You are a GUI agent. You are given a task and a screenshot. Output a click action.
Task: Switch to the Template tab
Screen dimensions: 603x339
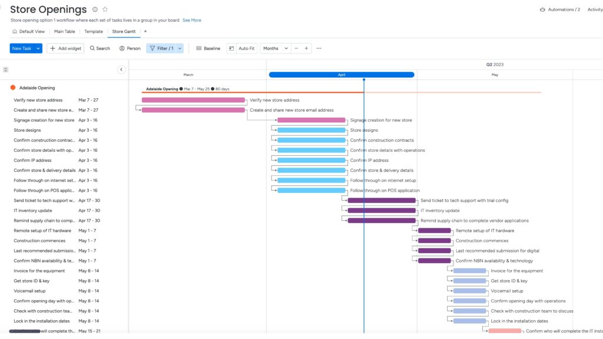pos(93,31)
